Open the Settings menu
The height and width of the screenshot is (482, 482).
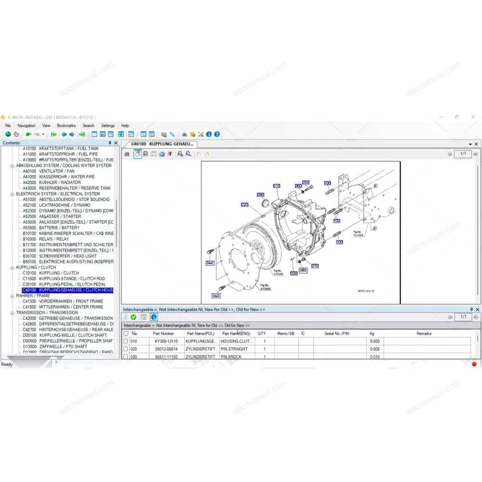pyautogui.click(x=108, y=126)
